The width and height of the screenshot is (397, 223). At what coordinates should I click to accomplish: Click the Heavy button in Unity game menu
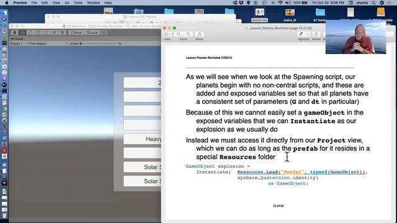(x=142, y=139)
